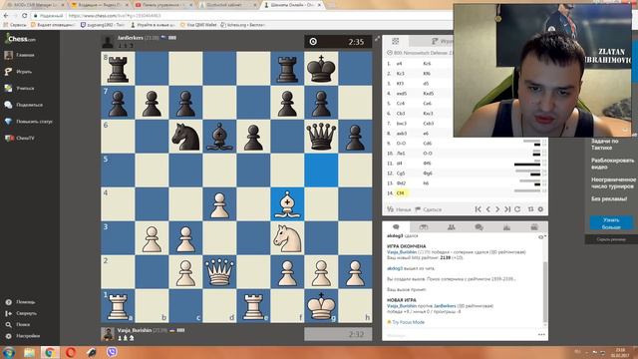Screen dimensions: 638x359
Task: Open the last icon tab in chat panel
Action: 534,227
